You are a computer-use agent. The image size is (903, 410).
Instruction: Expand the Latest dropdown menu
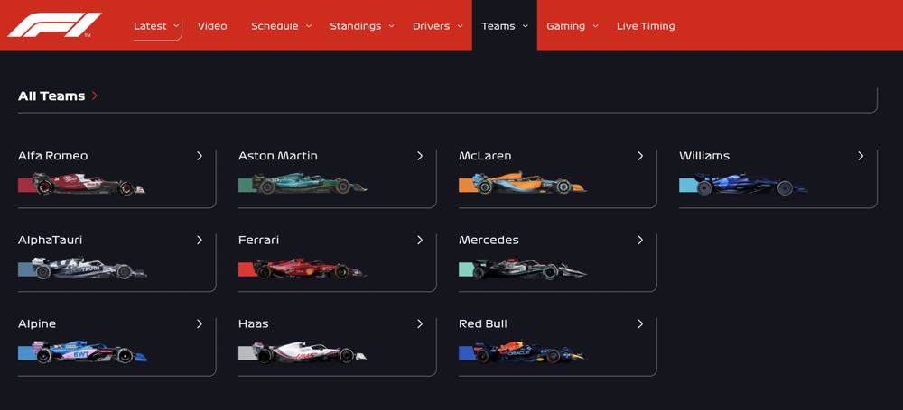click(x=156, y=26)
